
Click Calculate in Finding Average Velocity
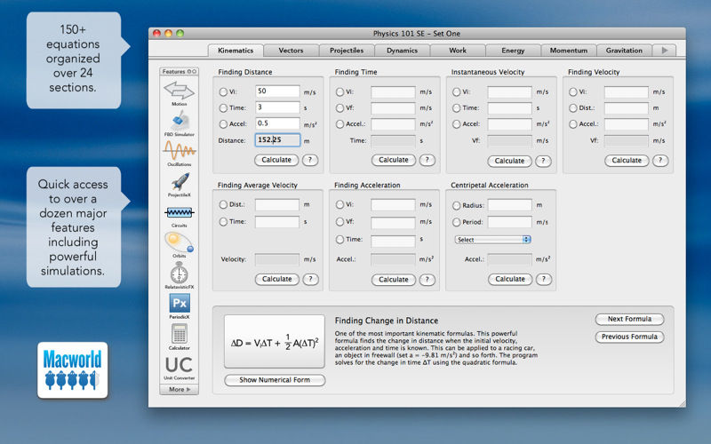click(x=276, y=279)
